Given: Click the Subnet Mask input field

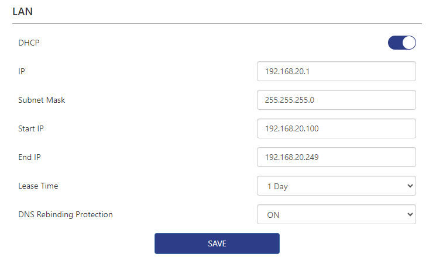Looking at the screenshot, I should [336, 100].
